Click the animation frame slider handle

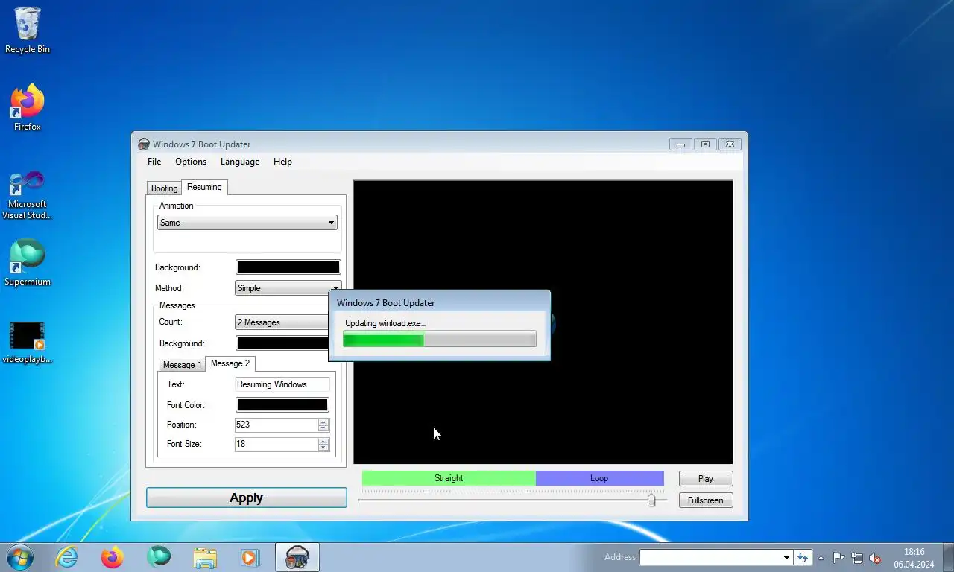coord(651,500)
